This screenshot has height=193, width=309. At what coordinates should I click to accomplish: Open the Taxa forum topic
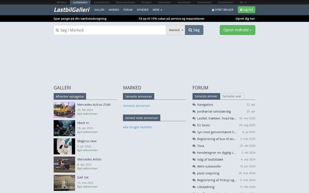pyautogui.click(x=200, y=146)
